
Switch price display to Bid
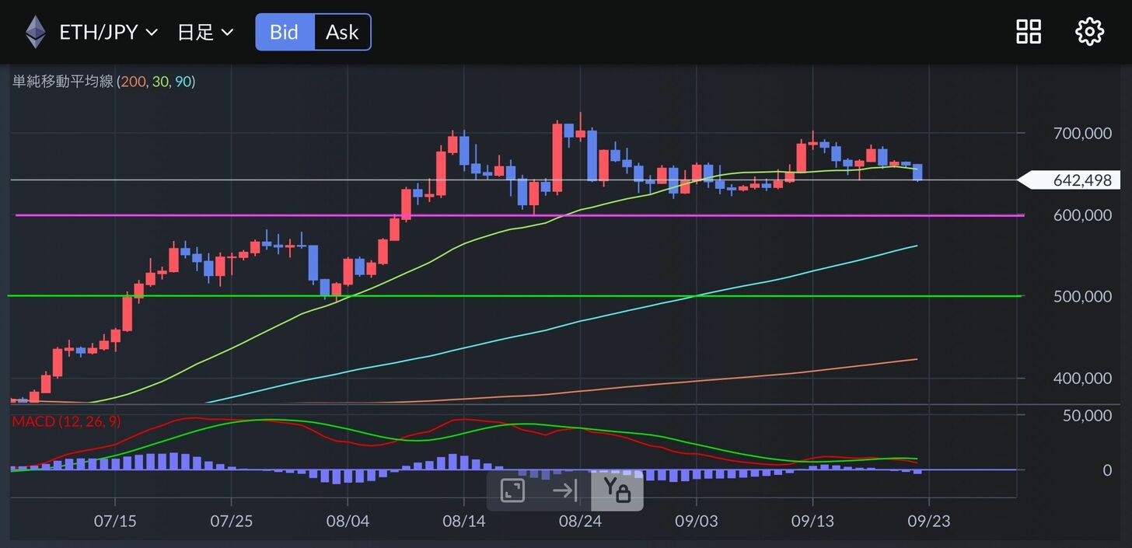click(x=285, y=32)
